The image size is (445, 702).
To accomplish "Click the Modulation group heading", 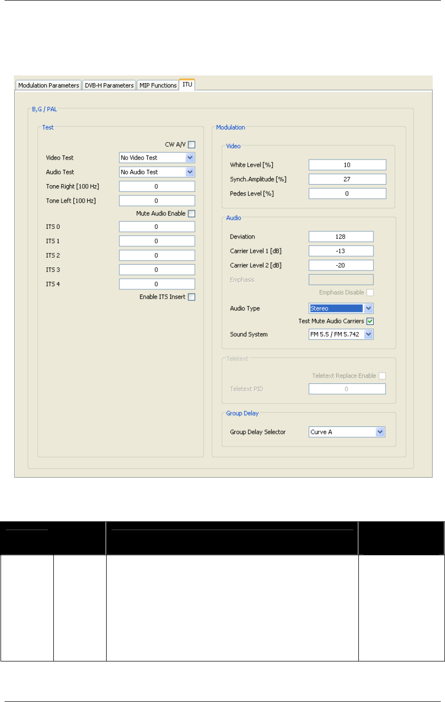I will tap(231, 126).
